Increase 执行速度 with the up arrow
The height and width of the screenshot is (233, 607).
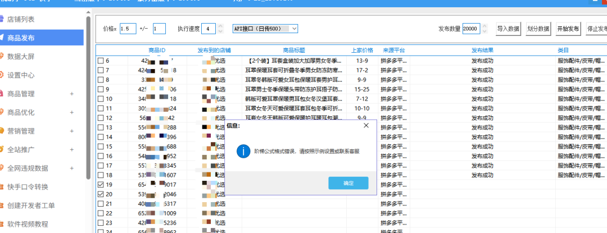[220, 26]
